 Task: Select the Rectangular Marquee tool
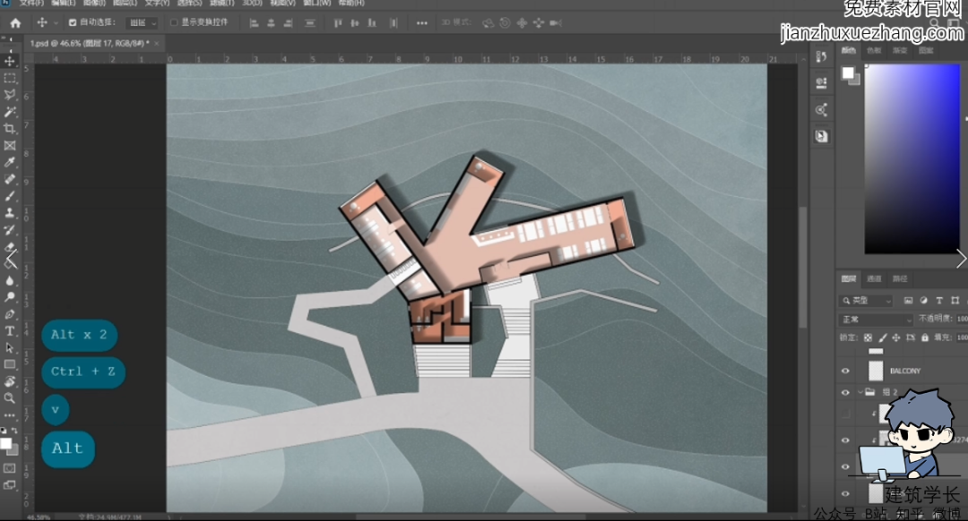[x=10, y=78]
